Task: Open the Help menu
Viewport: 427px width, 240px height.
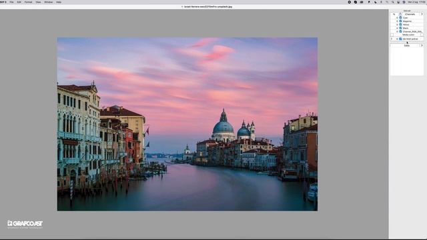Action: tap(59, 2)
